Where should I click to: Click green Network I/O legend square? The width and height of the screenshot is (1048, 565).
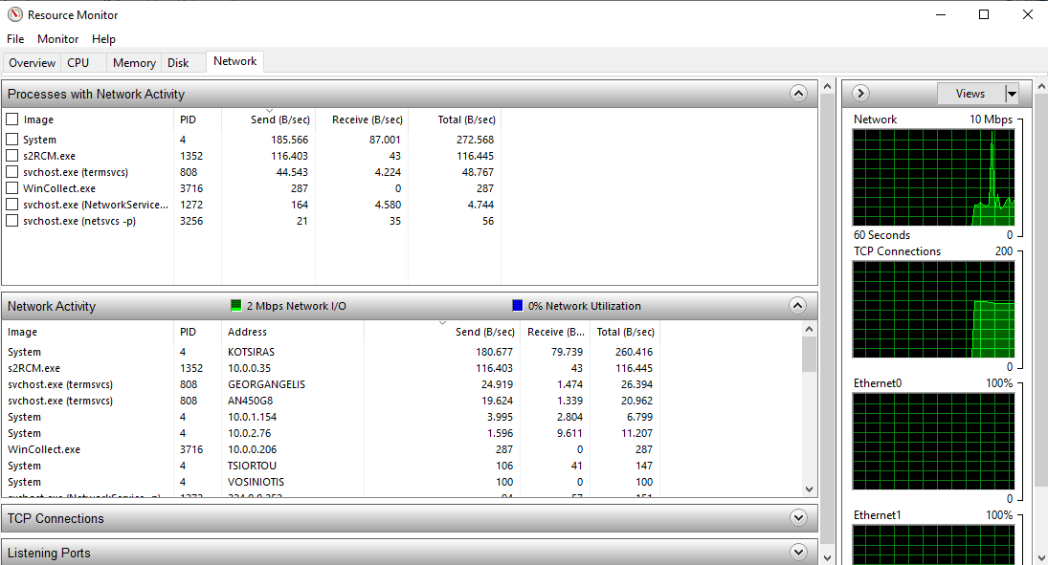[236, 305]
